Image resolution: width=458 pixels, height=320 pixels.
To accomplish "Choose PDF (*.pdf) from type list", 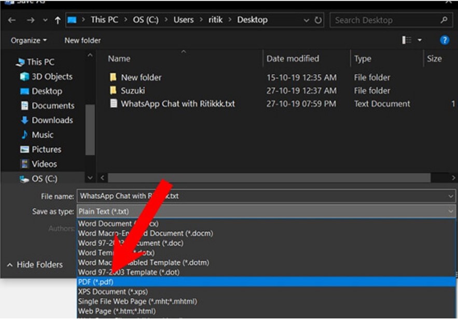I will point(95,282).
